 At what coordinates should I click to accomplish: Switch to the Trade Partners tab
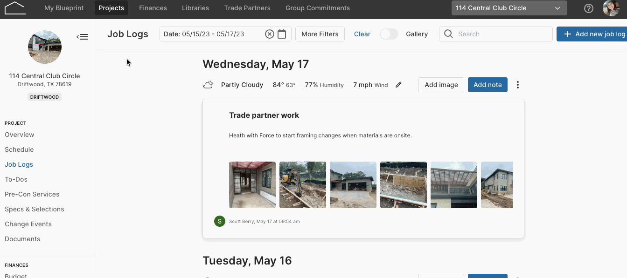pyautogui.click(x=247, y=8)
